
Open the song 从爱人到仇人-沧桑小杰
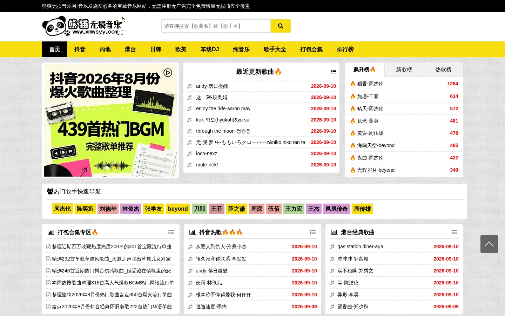[221, 247]
